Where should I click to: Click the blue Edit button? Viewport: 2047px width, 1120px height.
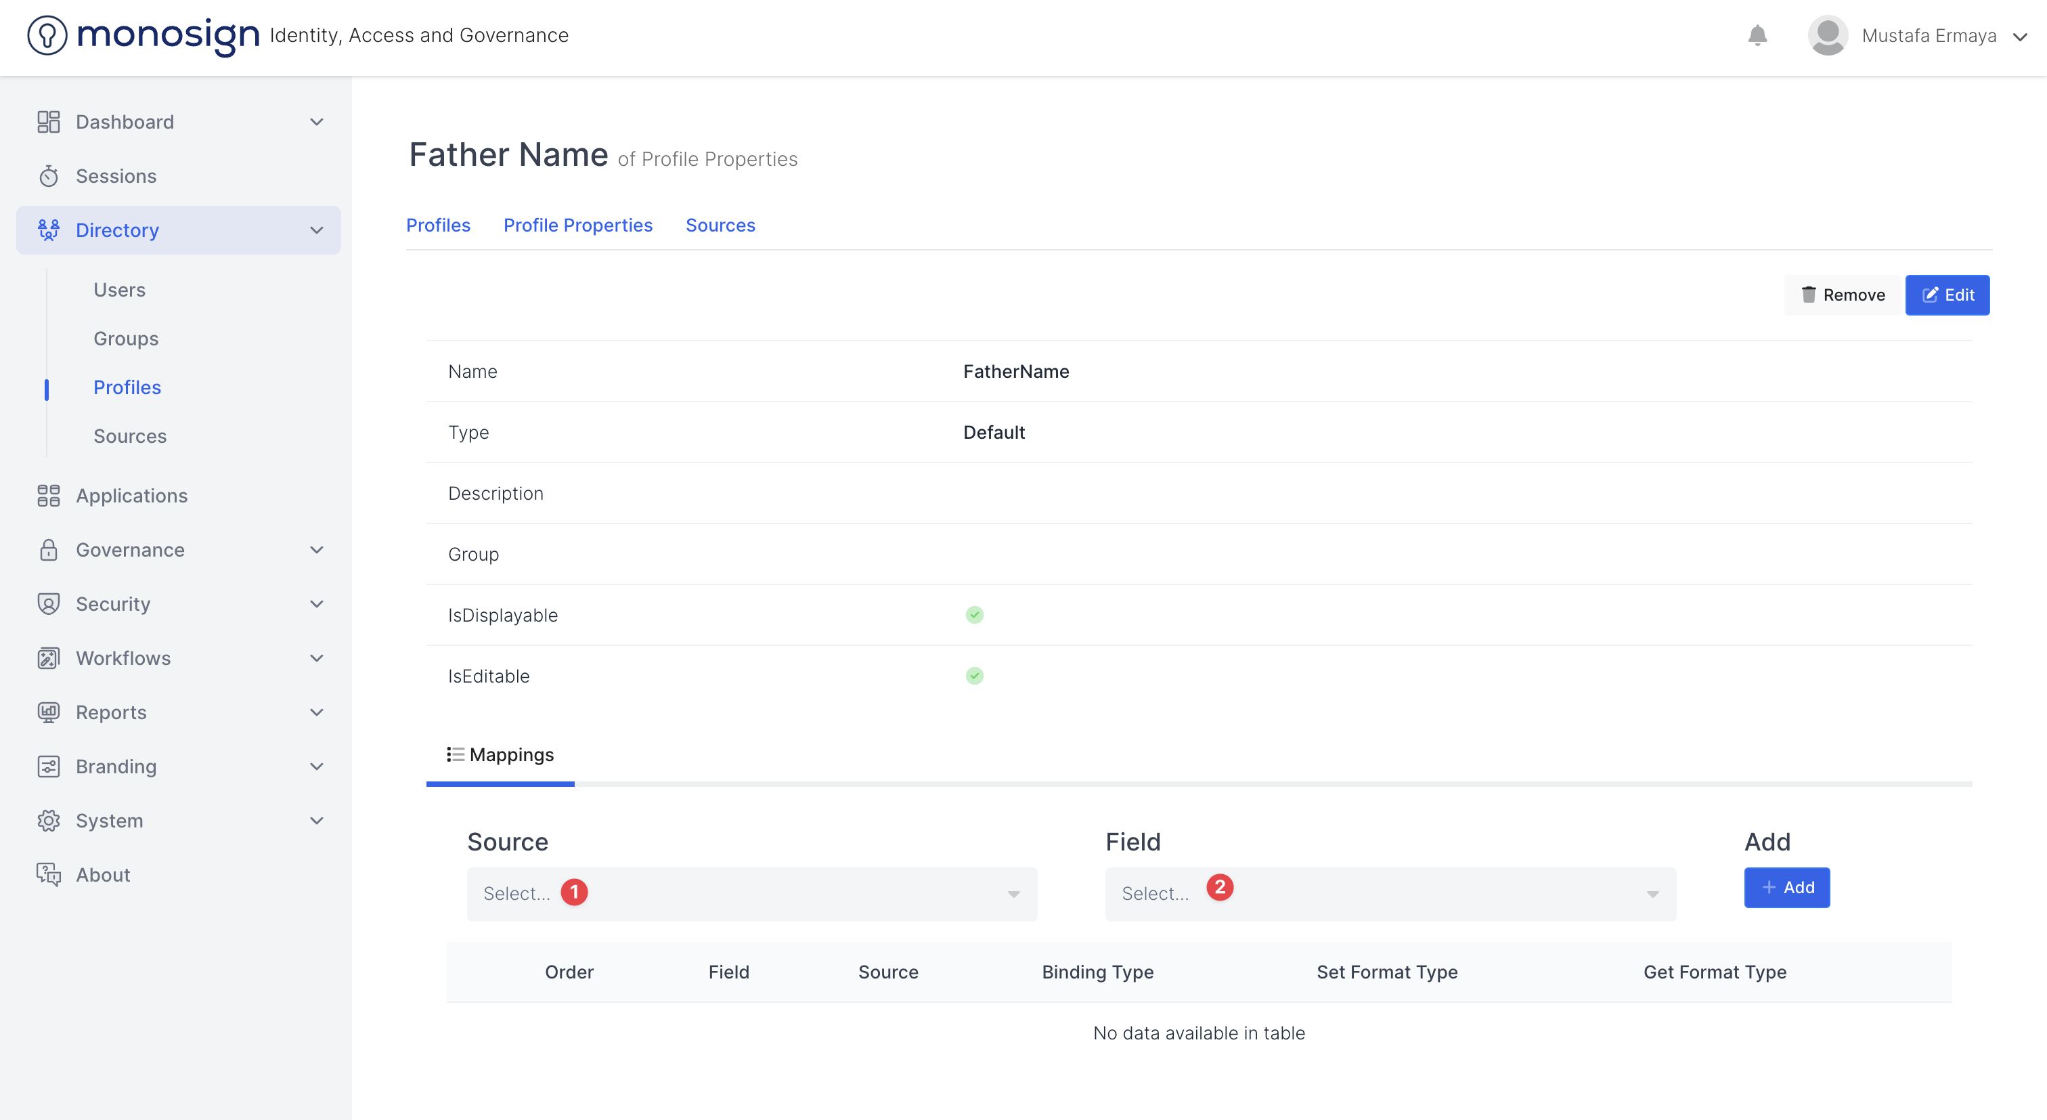pyautogui.click(x=1946, y=295)
